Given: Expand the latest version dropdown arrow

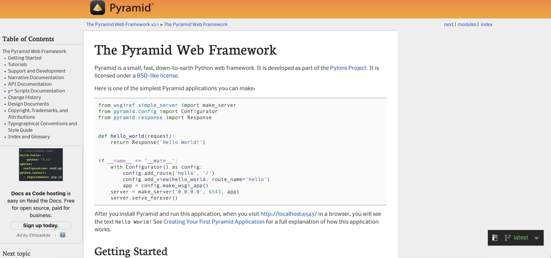Looking at the screenshot, I should pyautogui.click(x=536, y=238).
